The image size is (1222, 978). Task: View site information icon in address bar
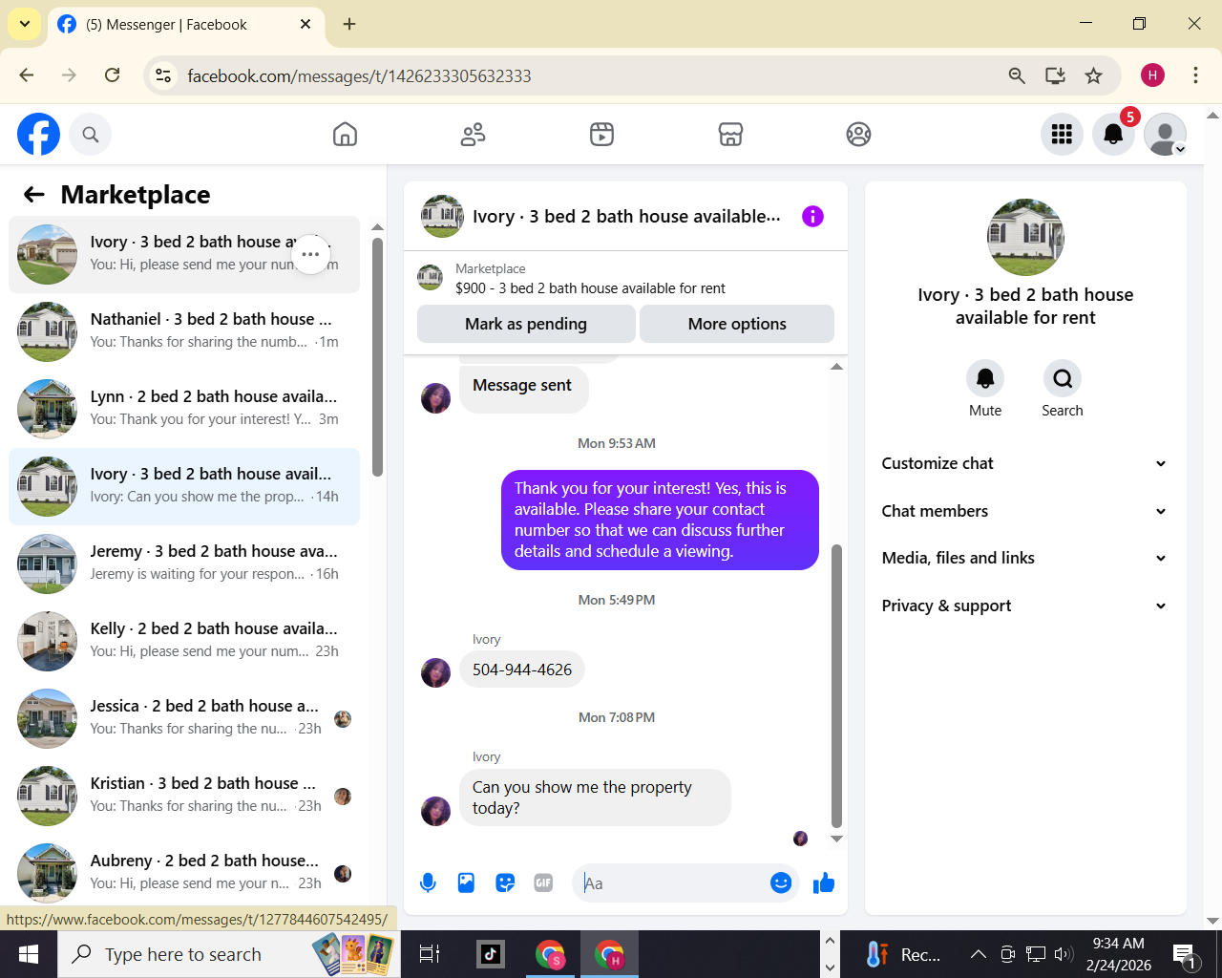(x=164, y=75)
